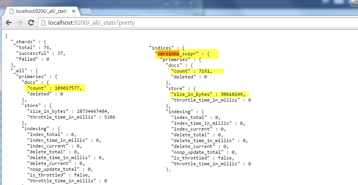Click "is_throttled" : false under versions_suipr

tap(203, 158)
